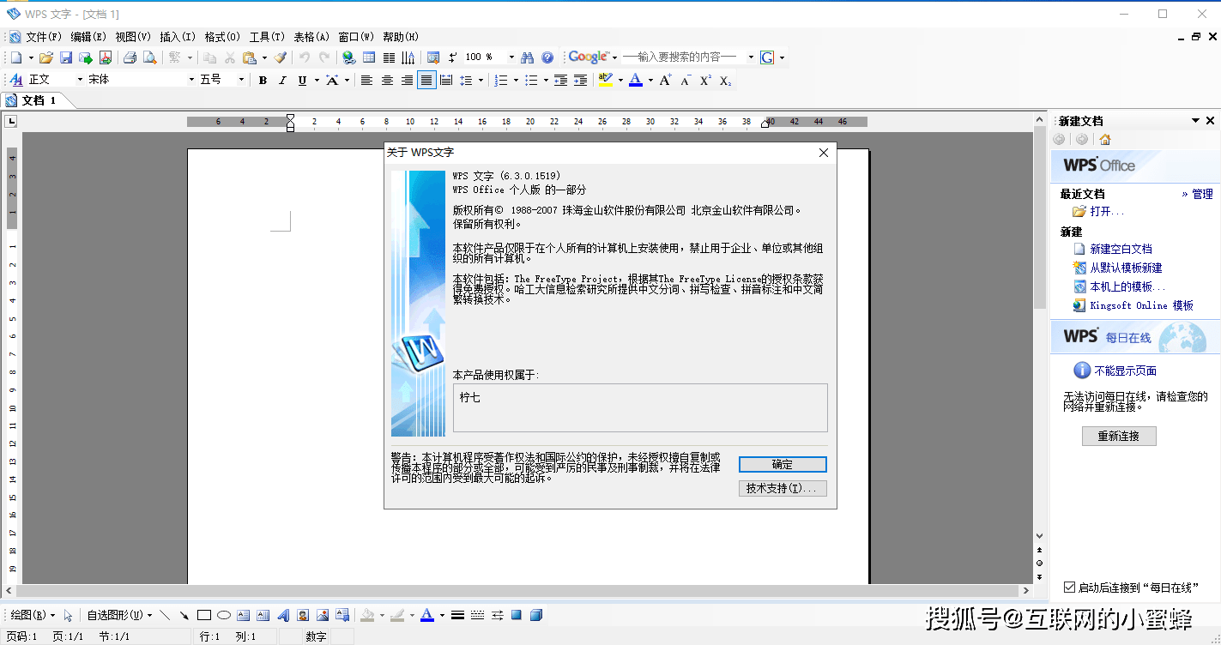Image resolution: width=1221 pixels, height=645 pixels.
Task: Click the Columns layout icon
Action: pyautogui.click(x=389, y=57)
